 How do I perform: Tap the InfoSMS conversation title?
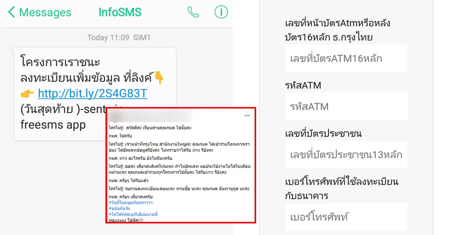click(x=120, y=12)
